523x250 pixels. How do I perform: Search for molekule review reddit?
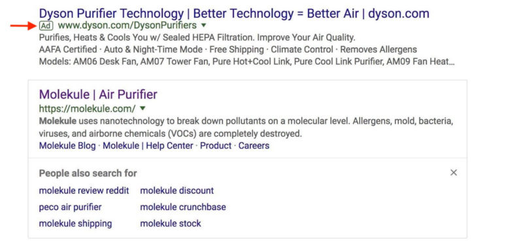[x=84, y=191]
